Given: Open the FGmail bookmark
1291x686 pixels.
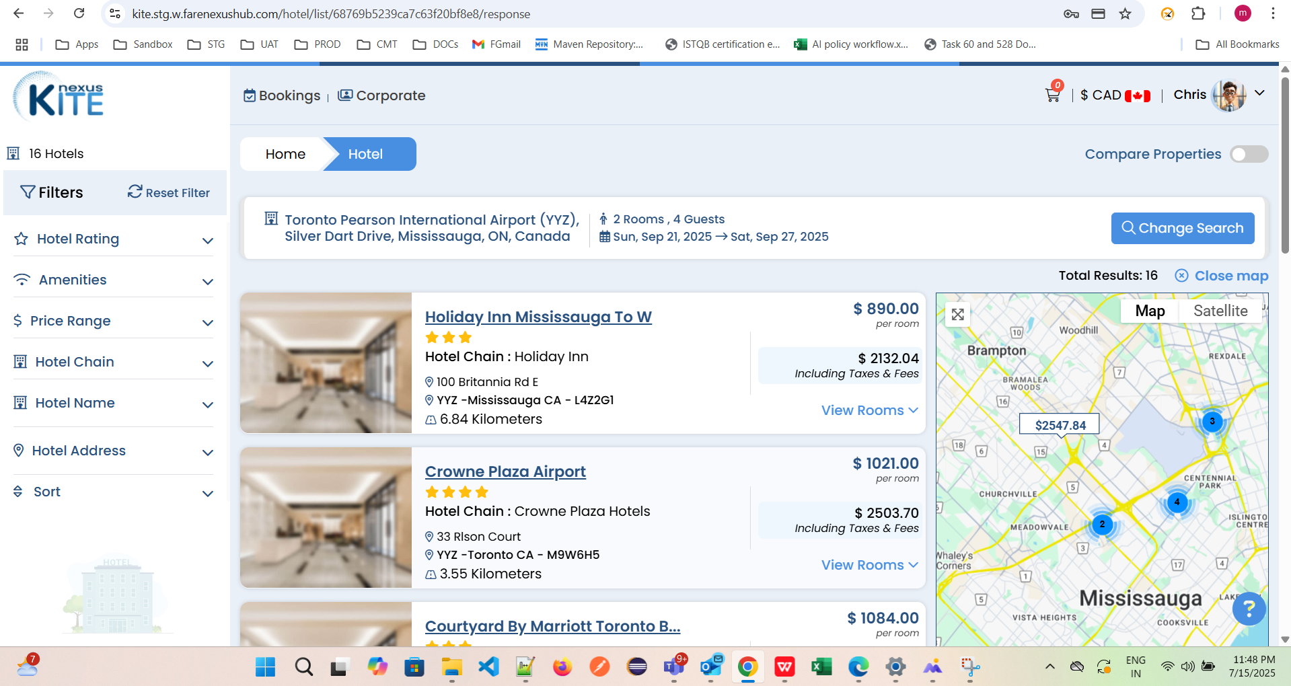Looking at the screenshot, I should point(496,44).
